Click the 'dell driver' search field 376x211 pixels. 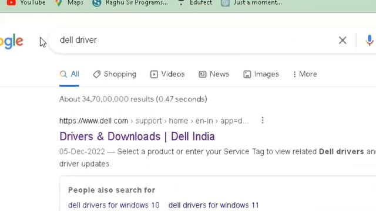192,40
